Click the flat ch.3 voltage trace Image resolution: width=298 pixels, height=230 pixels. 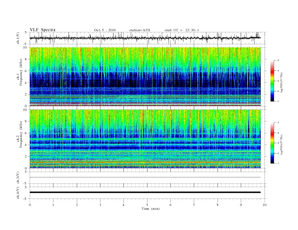tap(145, 177)
